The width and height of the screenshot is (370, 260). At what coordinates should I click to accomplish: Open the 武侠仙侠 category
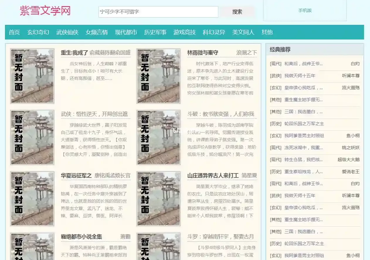coord(67,32)
